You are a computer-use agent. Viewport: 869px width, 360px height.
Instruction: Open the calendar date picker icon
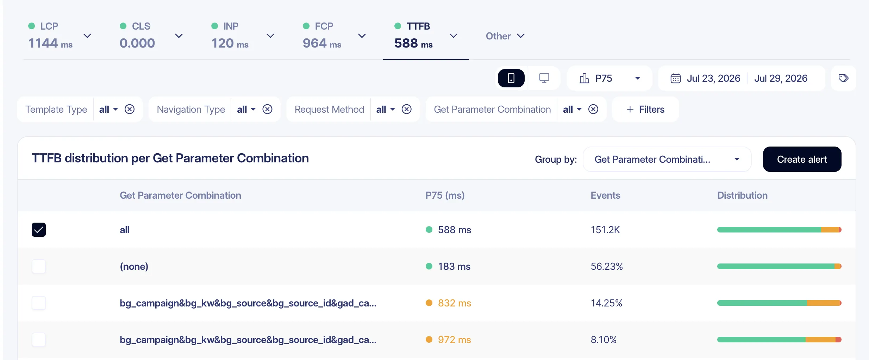pos(675,78)
